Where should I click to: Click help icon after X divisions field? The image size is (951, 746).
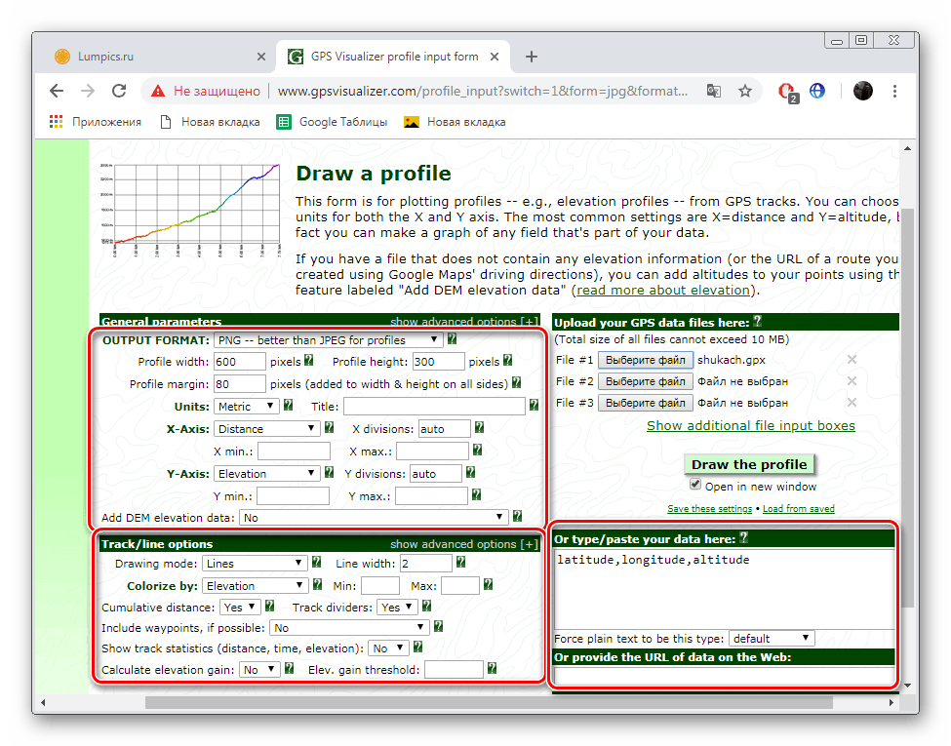click(x=479, y=427)
